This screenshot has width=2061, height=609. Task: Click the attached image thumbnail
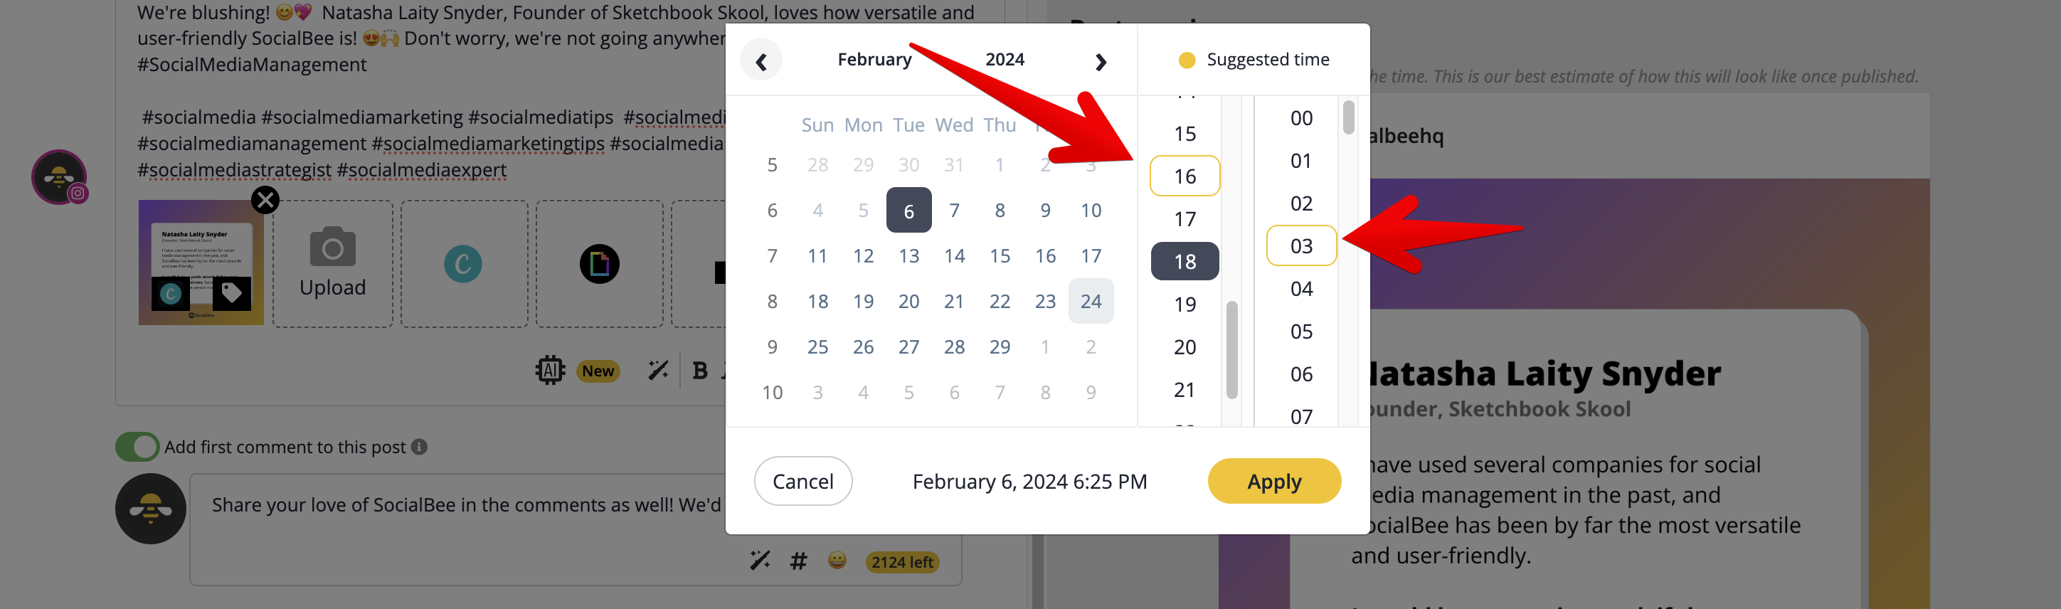[x=201, y=263]
